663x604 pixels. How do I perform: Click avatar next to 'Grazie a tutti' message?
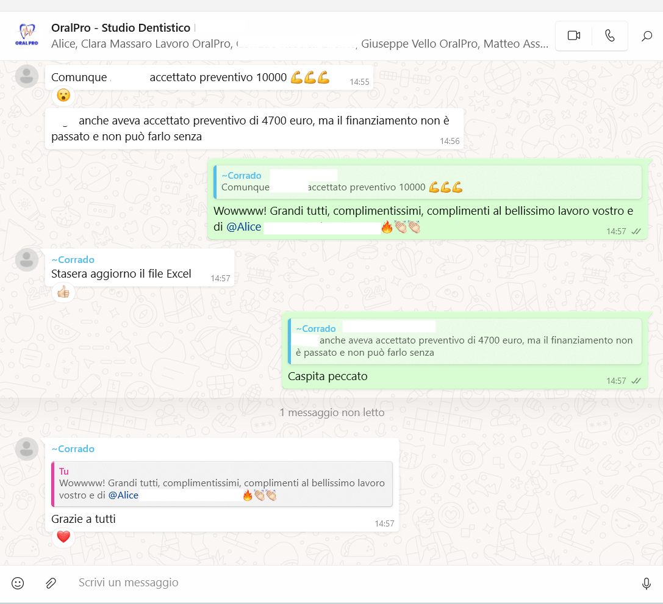[27, 449]
